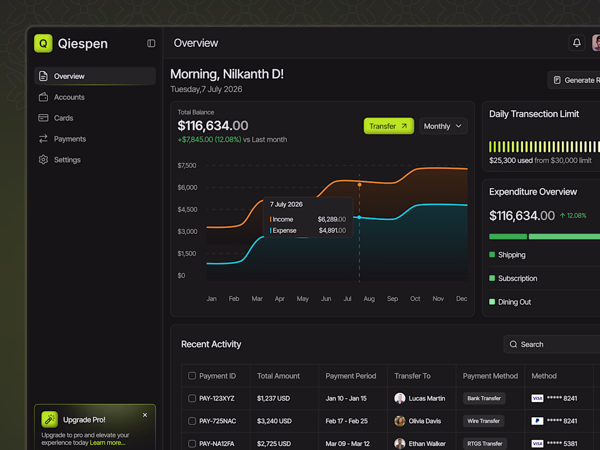Click the Dec label on chart axis
The height and width of the screenshot is (450, 600).
tap(461, 298)
